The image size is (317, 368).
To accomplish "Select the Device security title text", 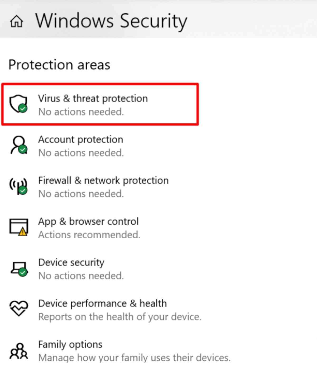I will pyautogui.click(x=71, y=263).
